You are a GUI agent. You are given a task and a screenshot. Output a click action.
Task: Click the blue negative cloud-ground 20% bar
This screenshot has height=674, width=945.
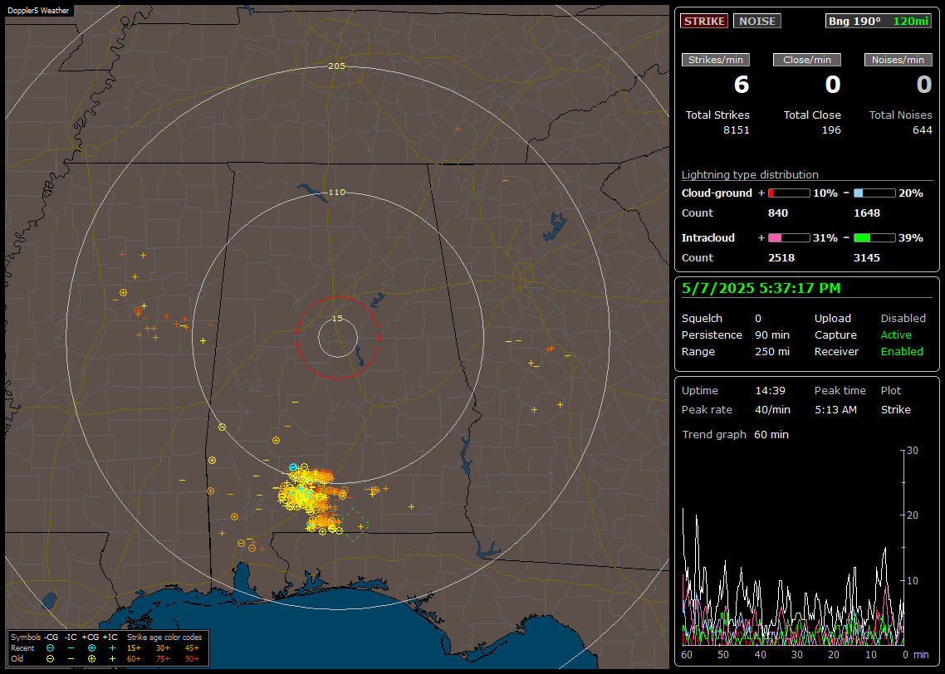[874, 193]
